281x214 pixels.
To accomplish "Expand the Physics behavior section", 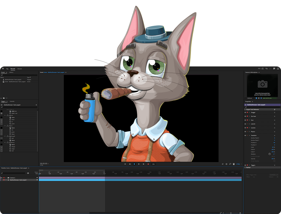I will pos(249,131).
